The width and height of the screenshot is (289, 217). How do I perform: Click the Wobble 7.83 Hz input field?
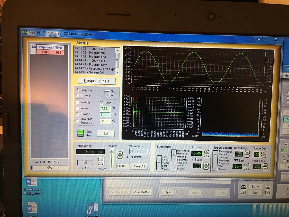tap(105, 108)
